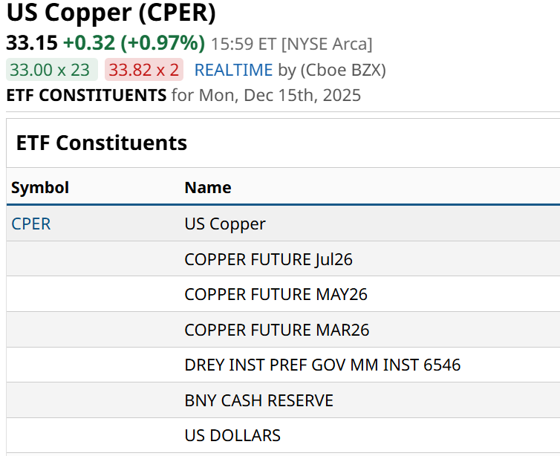Image resolution: width=560 pixels, height=456 pixels.
Task: Click the CPER symbol link
Action: tap(31, 224)
